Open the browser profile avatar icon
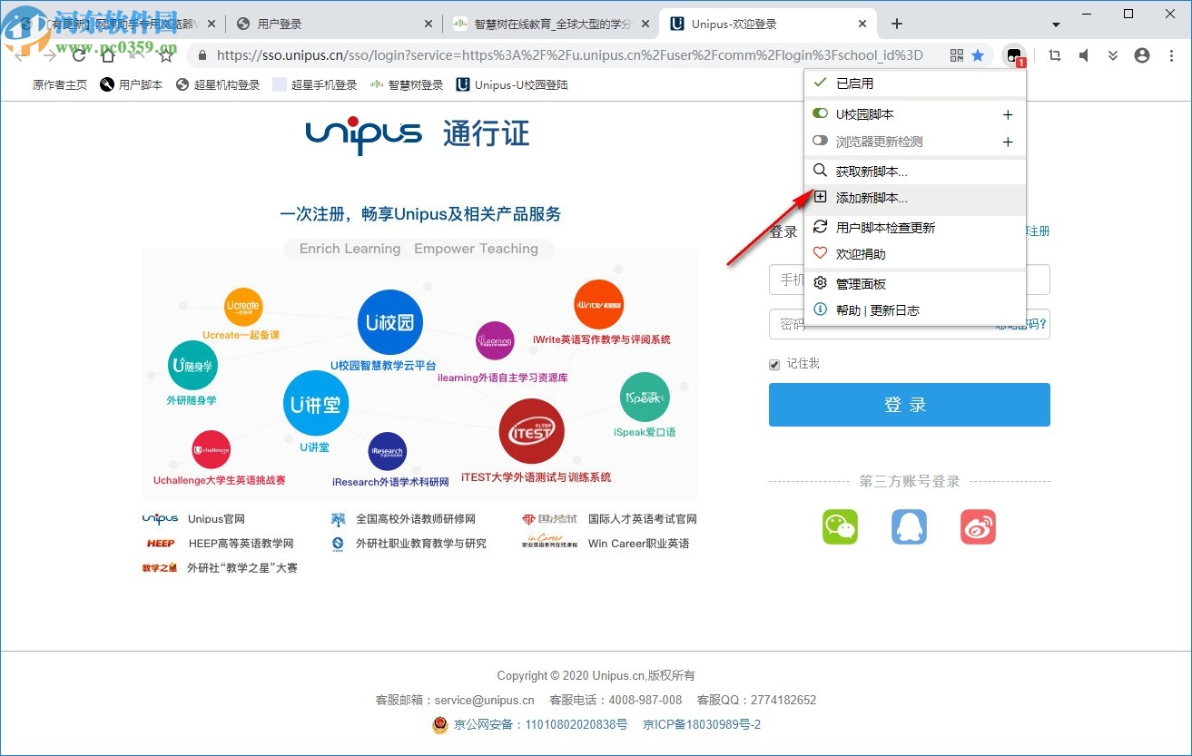Screen dimensions: 1192x756 [1142, 55]
